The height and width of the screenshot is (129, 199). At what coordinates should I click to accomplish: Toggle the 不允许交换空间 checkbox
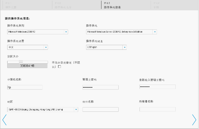click(x=60, y=67)
